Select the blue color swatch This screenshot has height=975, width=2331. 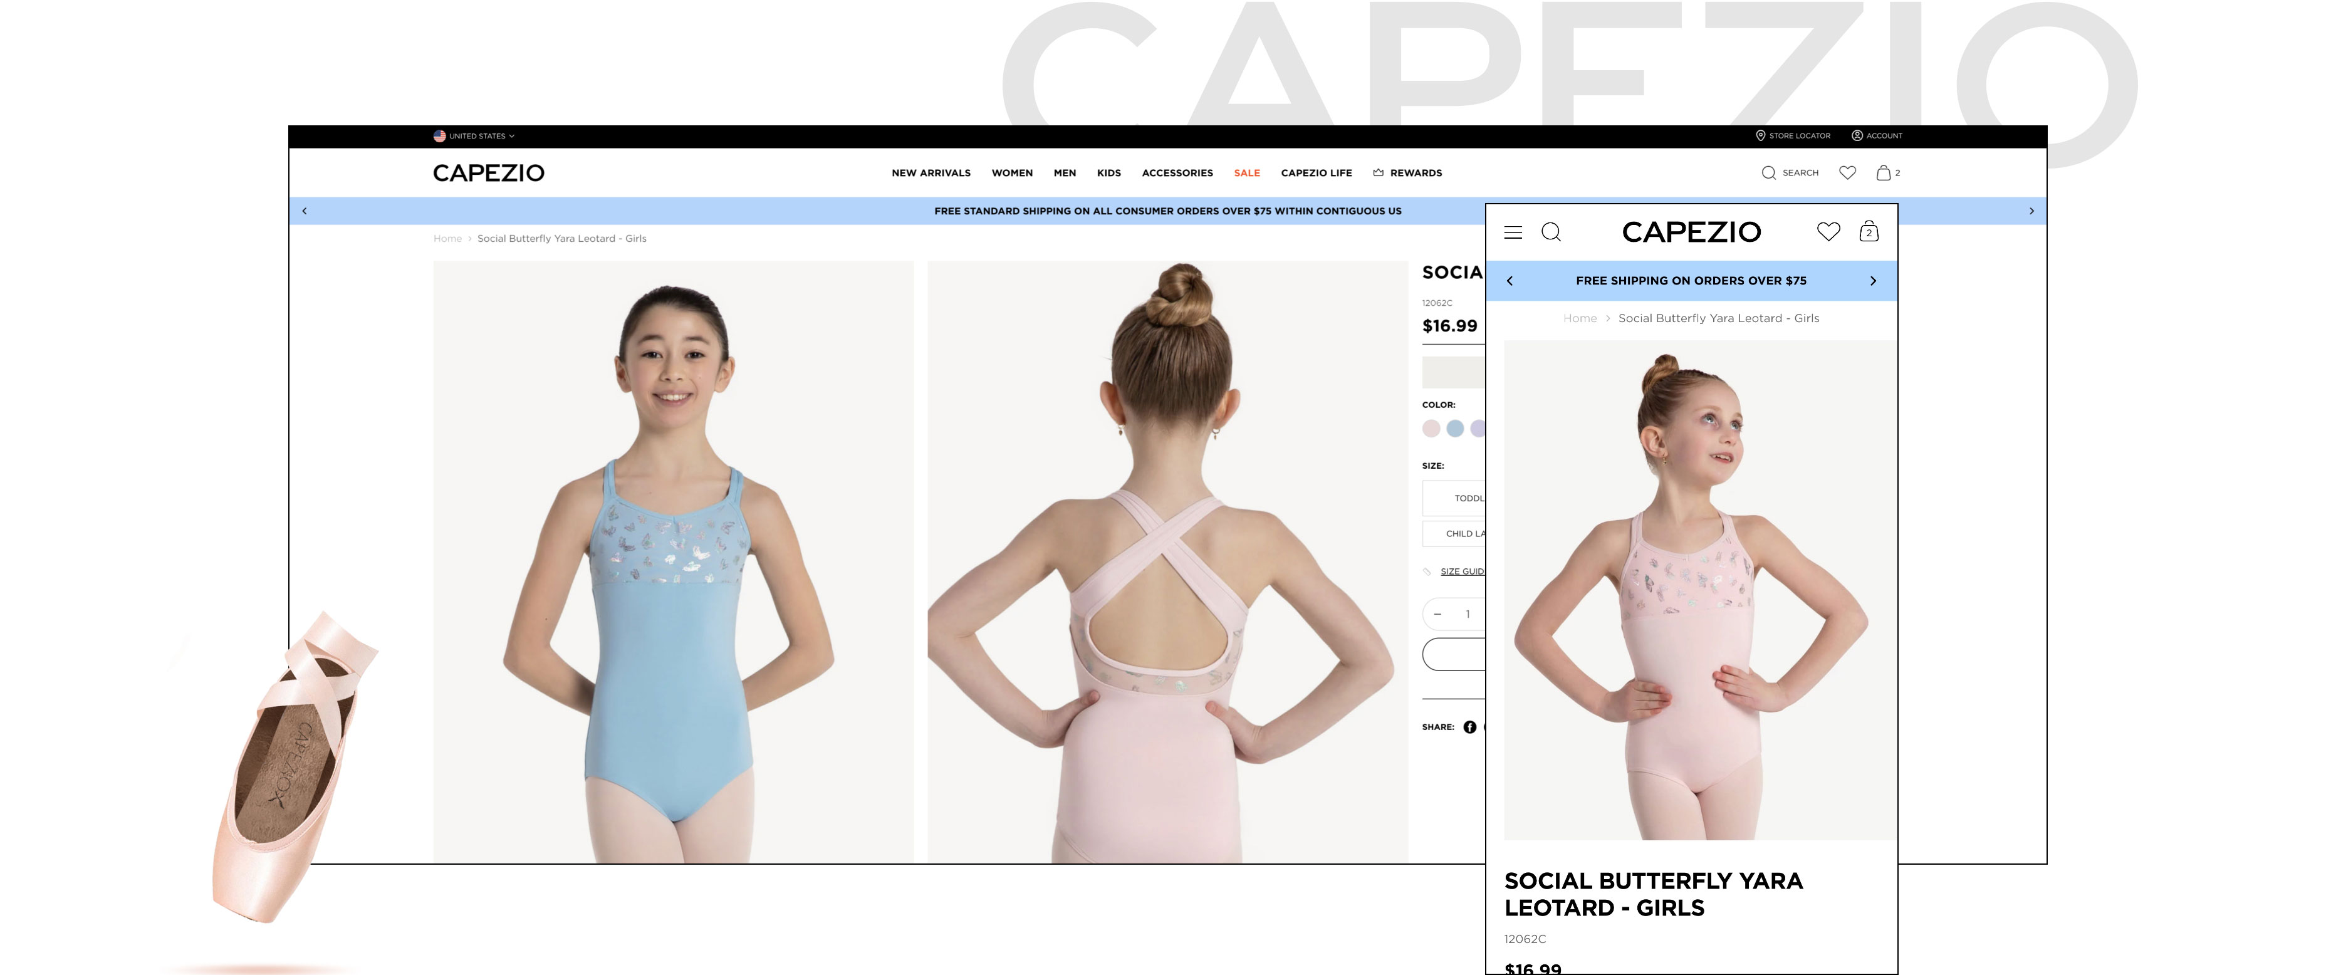pos(1455,428)
